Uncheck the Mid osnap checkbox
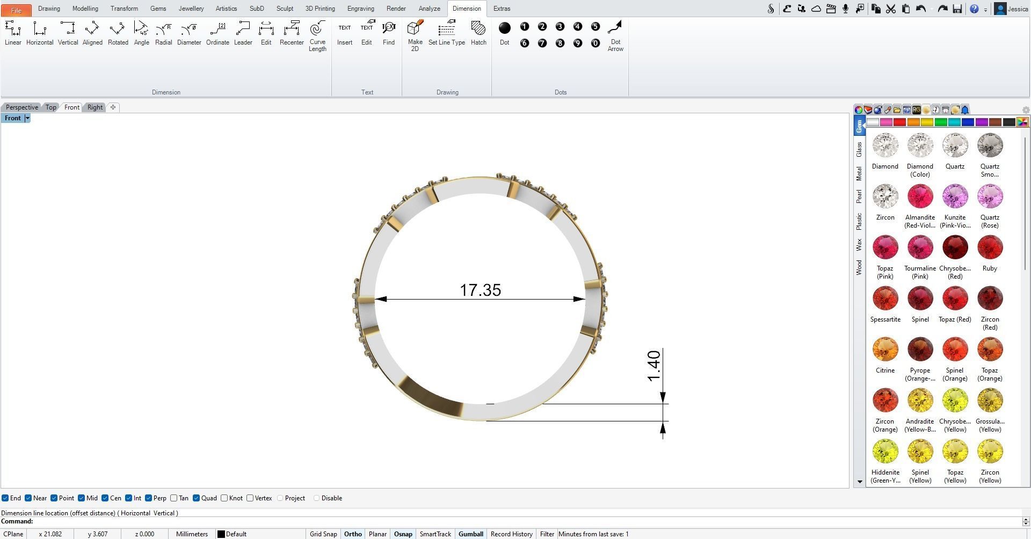This screenshot has width=1031, height=539. click(81, 498)
